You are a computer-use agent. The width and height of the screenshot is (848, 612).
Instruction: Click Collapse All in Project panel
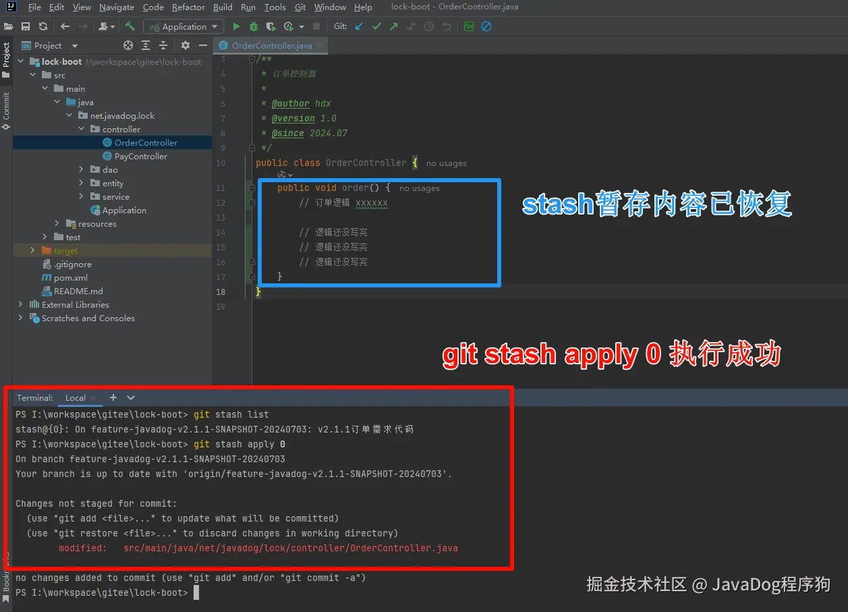point(163,45)
